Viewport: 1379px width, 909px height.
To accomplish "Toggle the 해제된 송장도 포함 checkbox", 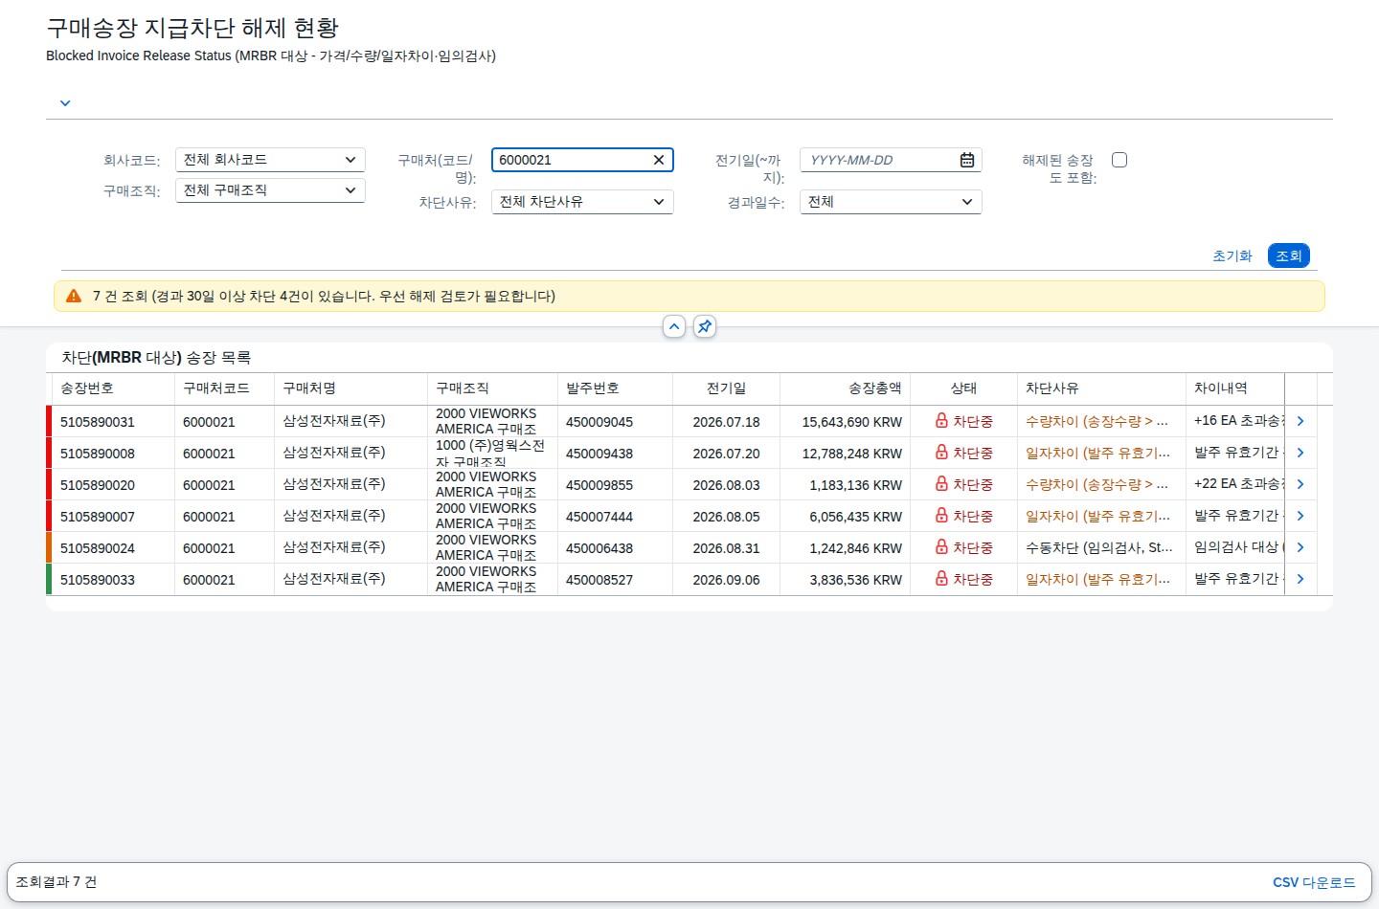I will point(1119,160).
